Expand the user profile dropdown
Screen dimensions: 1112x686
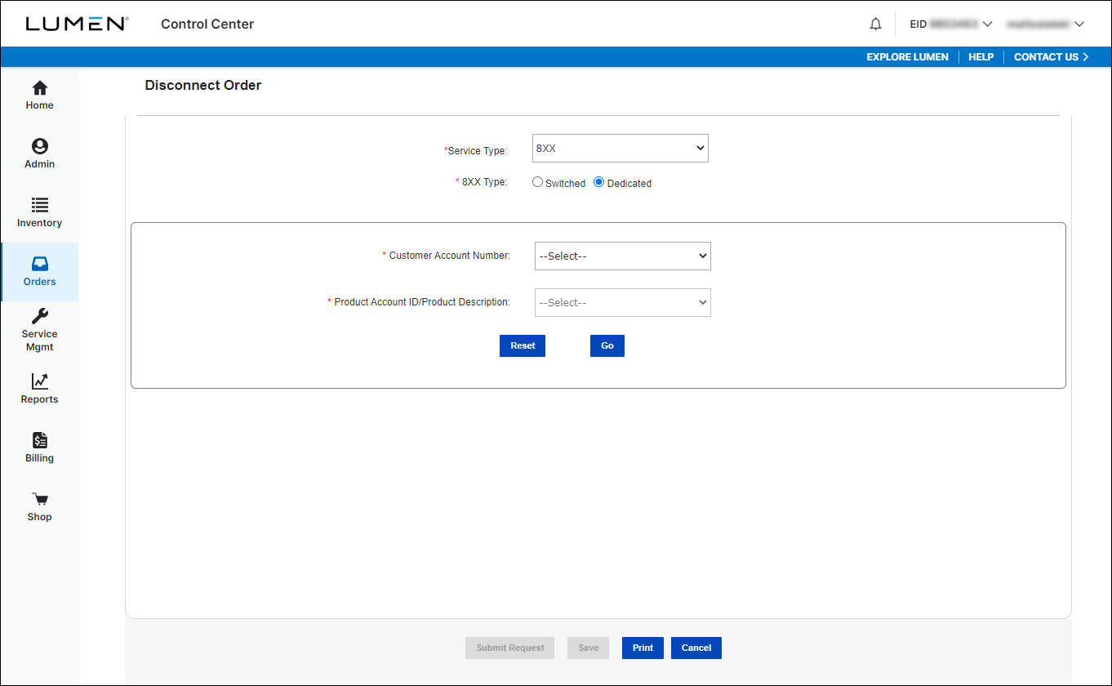point(1046,24)
